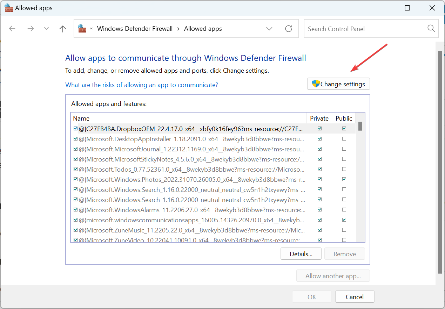The image size is (445, 309).
Task: Select the Microsoft.Todos entry
Action: 192,169
